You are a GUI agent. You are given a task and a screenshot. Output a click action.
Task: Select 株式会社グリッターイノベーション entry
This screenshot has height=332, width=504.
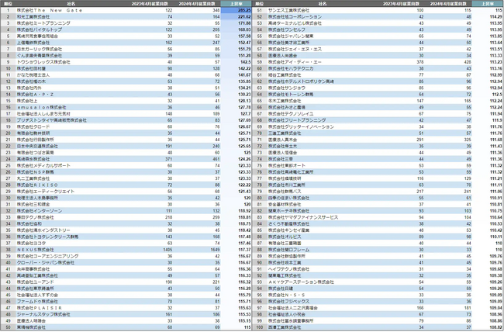pyautogui.click(x=301, y=126)
